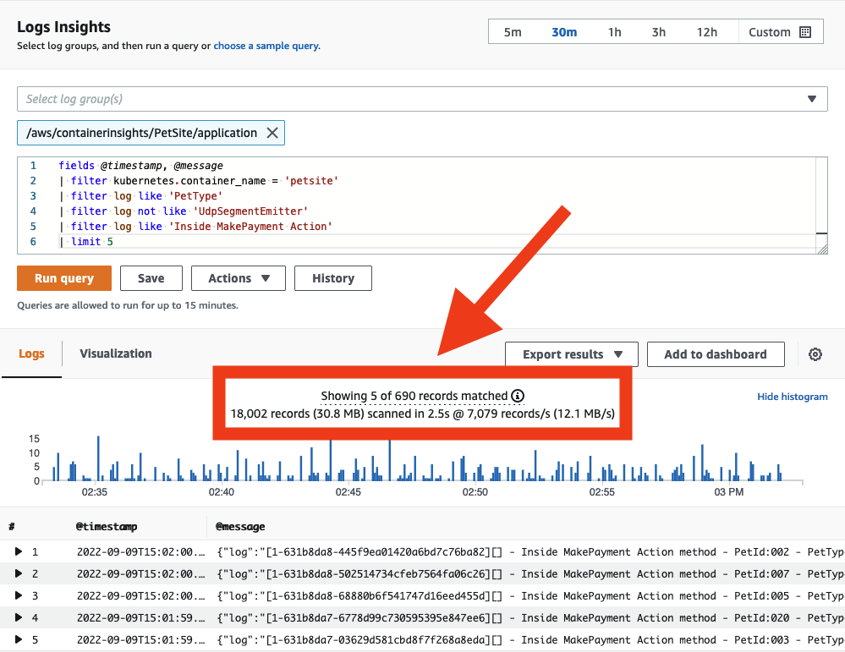
Task: Click the 'Inside MakePayment Action' filter line
Action: coord(195,227)
